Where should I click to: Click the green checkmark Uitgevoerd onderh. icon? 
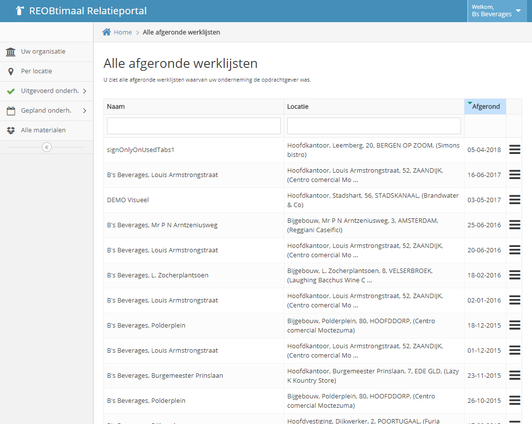10,91
